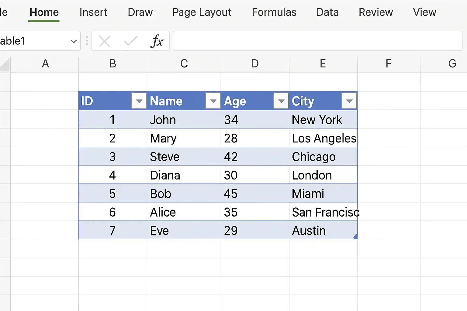Open the Age column filter dropdown
This screenshot has width=467, height=311.
coord(281,101)
